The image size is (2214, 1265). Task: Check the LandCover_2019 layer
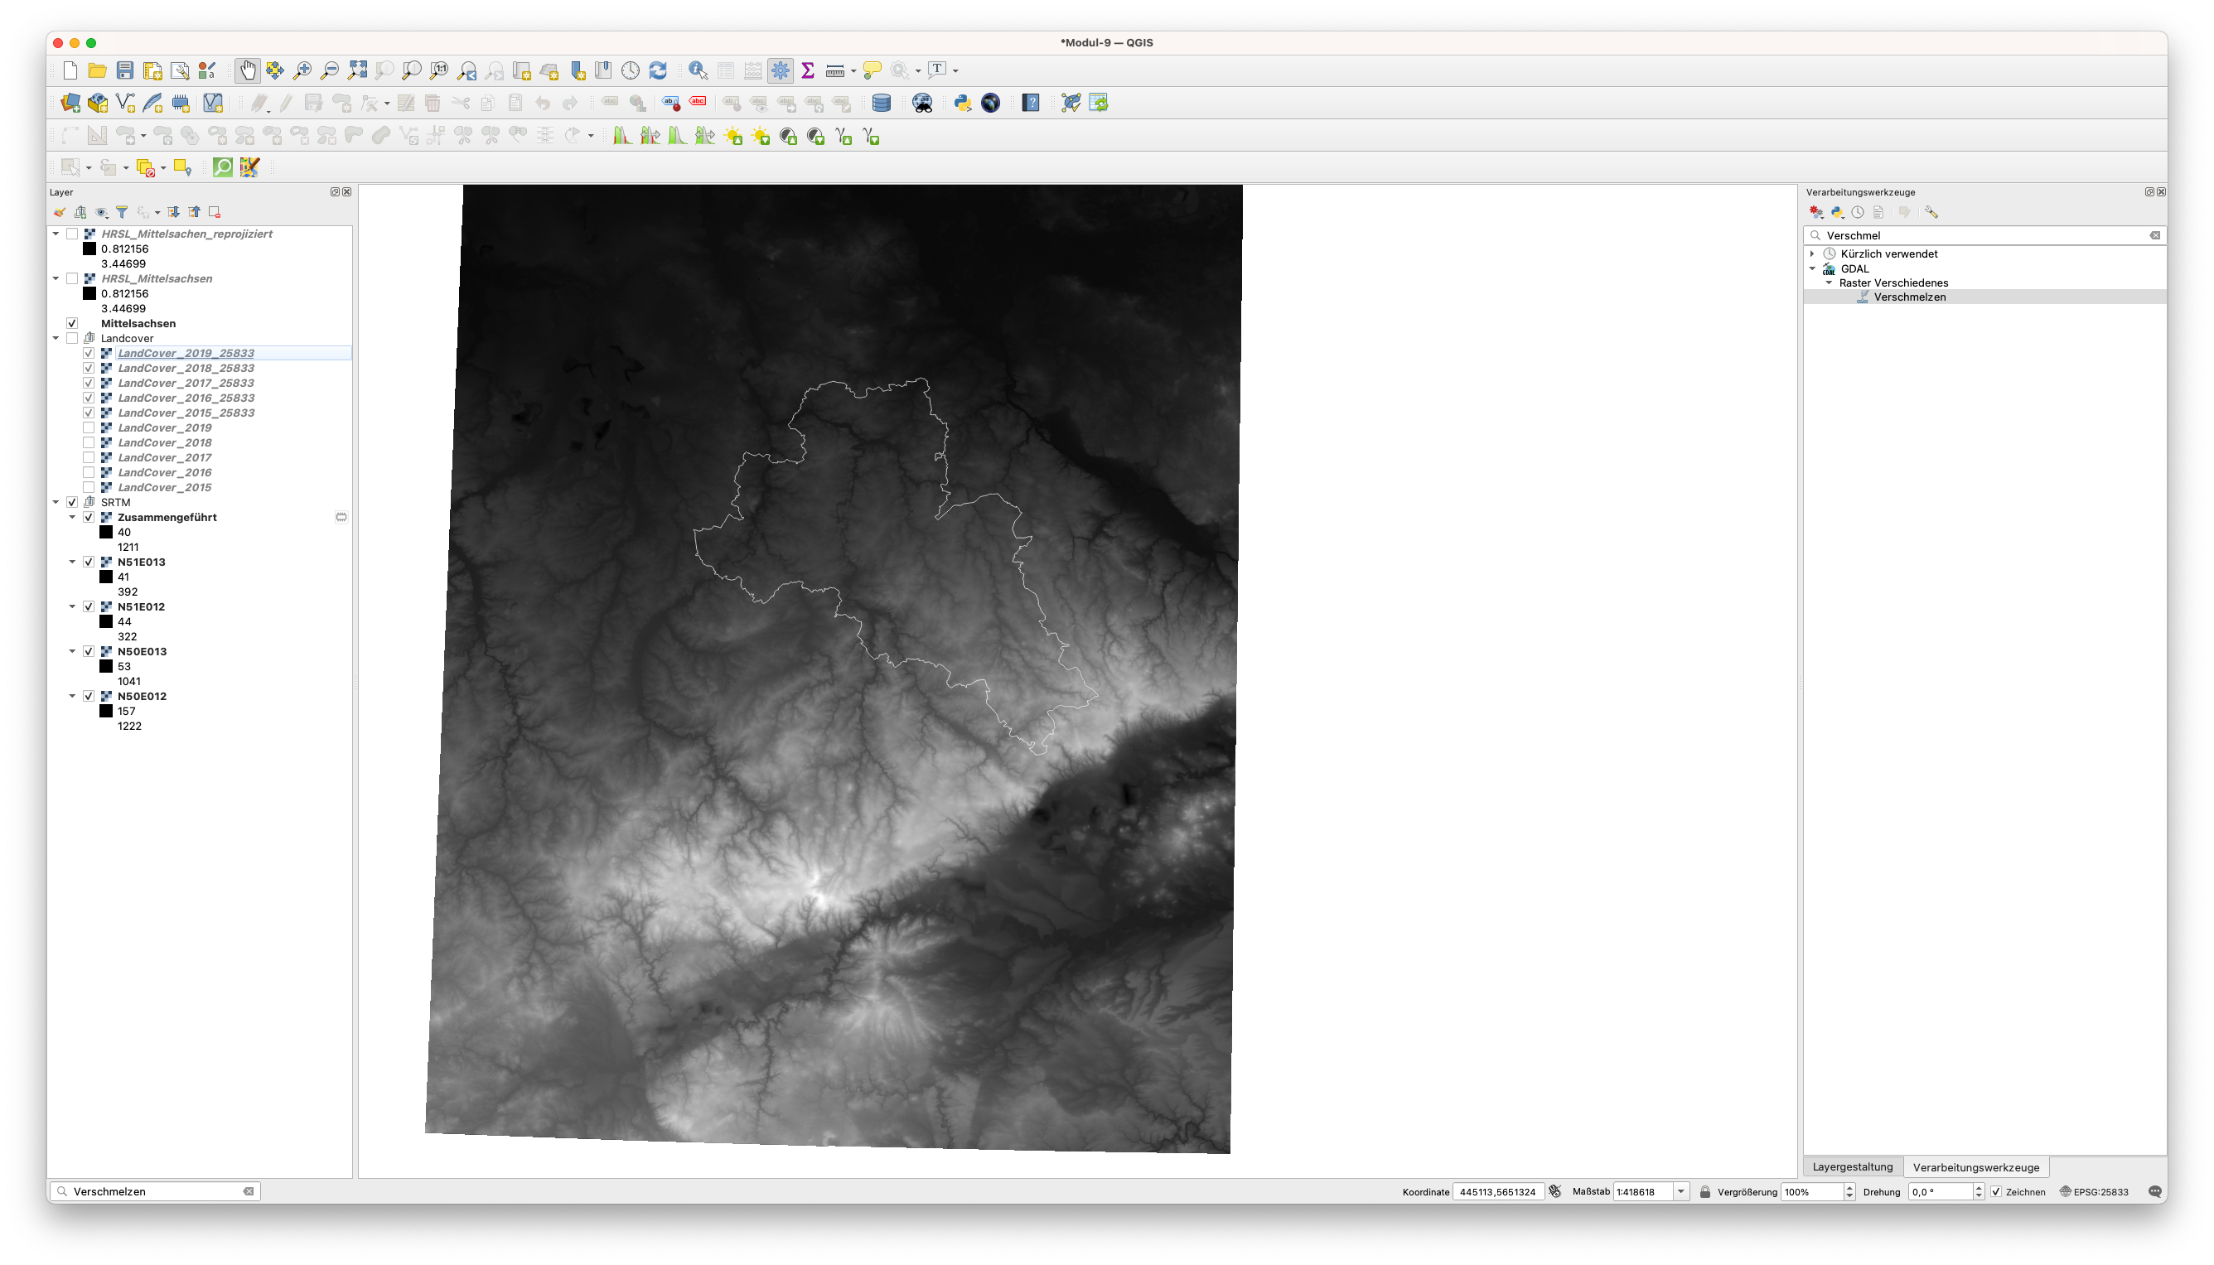89,427
